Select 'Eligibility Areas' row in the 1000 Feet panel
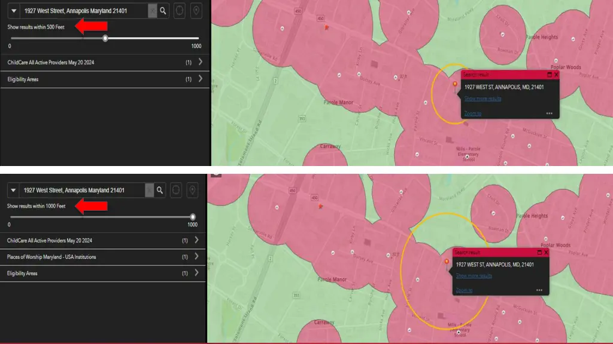The width and height of the screenshot is (613, 344). tap(103, 274)
